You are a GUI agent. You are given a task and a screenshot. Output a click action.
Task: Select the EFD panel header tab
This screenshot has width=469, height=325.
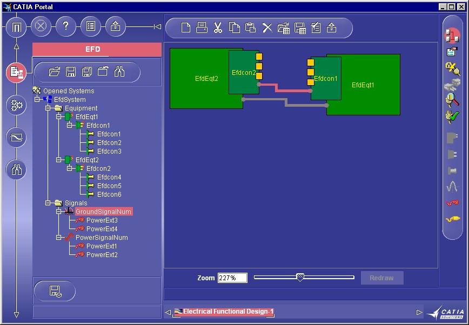coord(97,49)
